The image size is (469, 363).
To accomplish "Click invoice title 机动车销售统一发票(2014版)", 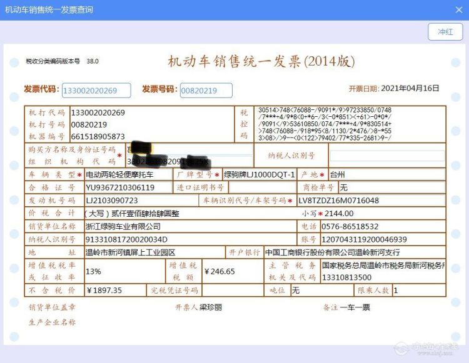I will pyautogui.click(x=261, y=61).
